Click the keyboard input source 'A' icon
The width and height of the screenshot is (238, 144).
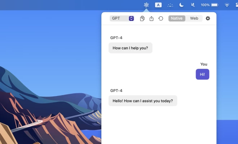tap(158, 5)
